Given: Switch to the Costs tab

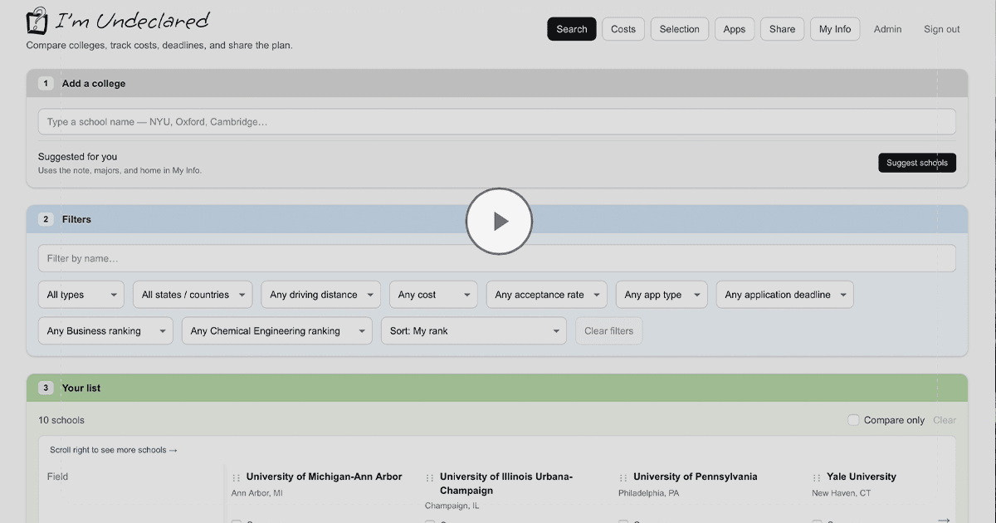Looking at the screenshot, I should tap(623, 29).
